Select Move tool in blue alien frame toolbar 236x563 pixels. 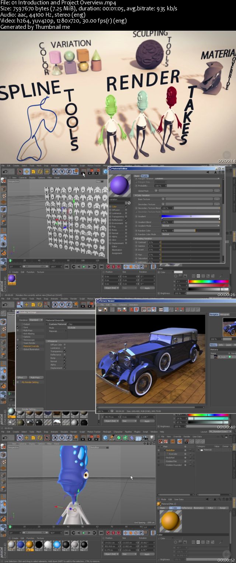27,438
